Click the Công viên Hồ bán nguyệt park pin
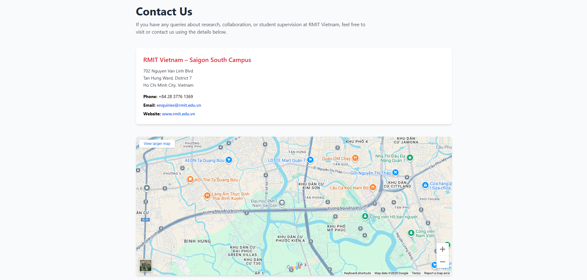 click(x=365, y=216)
